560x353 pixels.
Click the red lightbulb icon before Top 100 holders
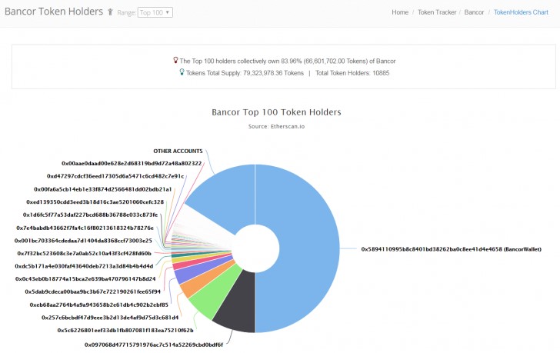(175, 59)
